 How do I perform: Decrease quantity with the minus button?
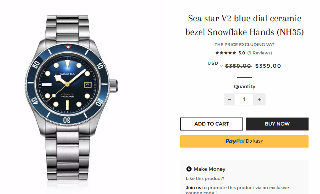pos(229,100)
